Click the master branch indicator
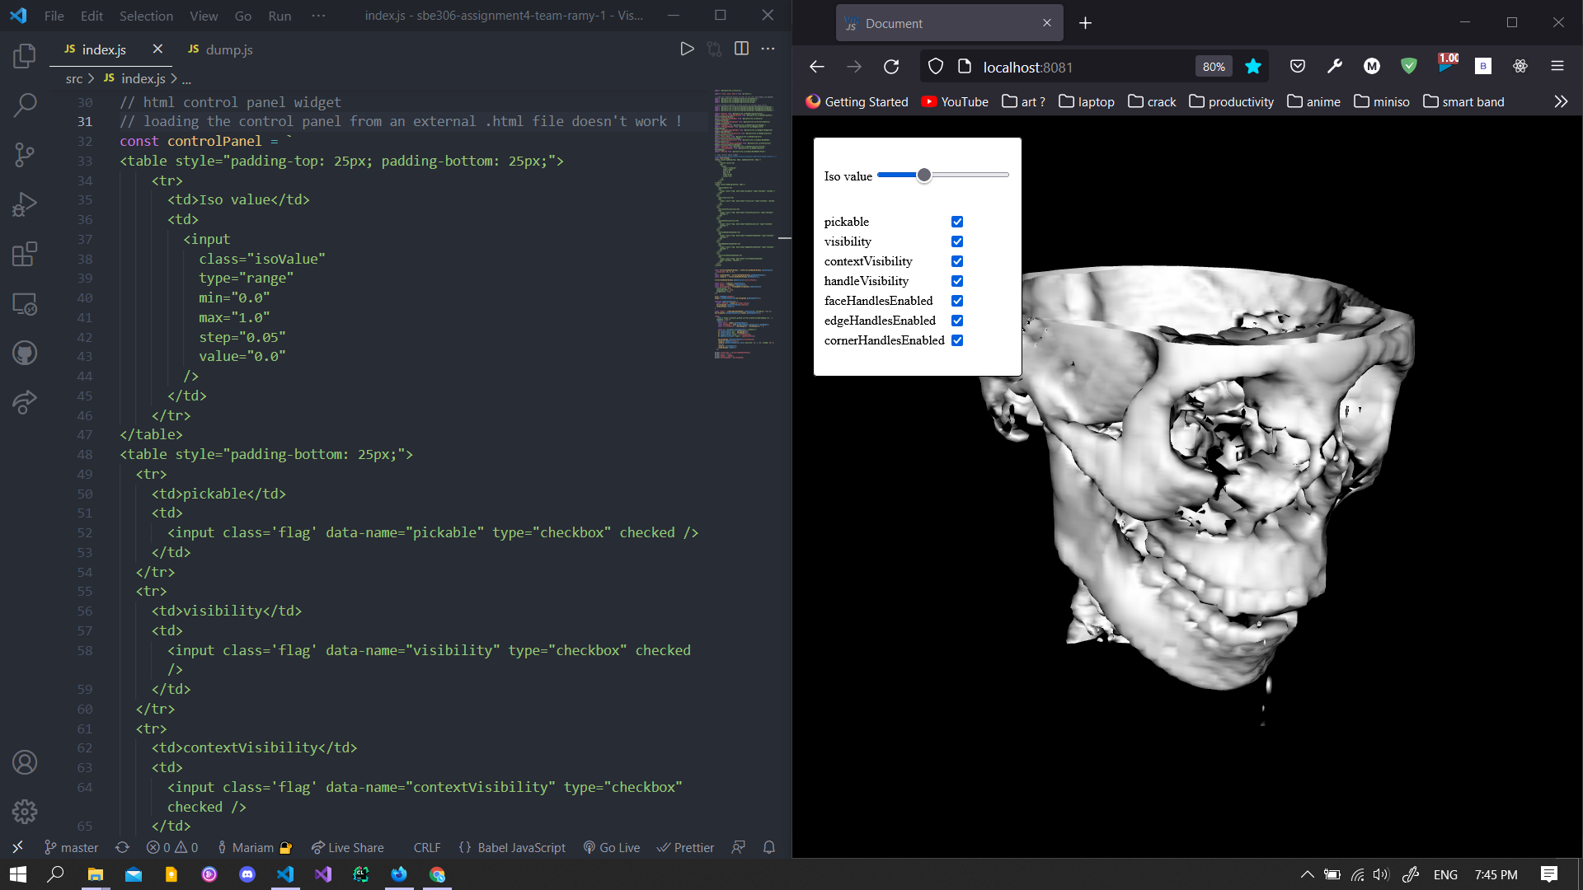 tap(72, 847)
